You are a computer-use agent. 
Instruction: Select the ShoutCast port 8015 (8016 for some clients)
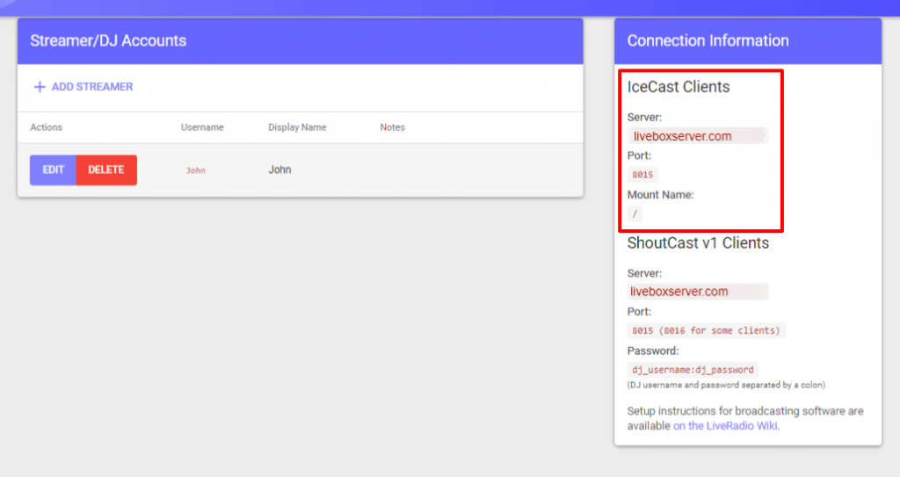[x=706, y=330]
